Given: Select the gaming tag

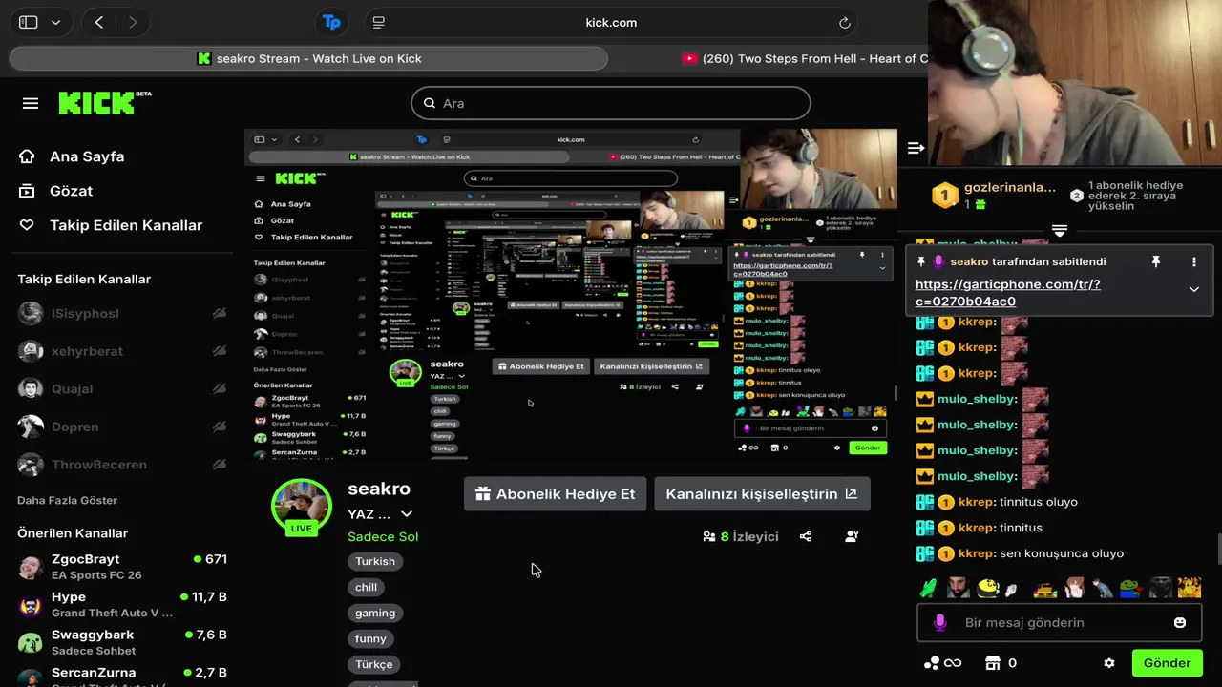Looking at the screenshot, I should [375, 613].
